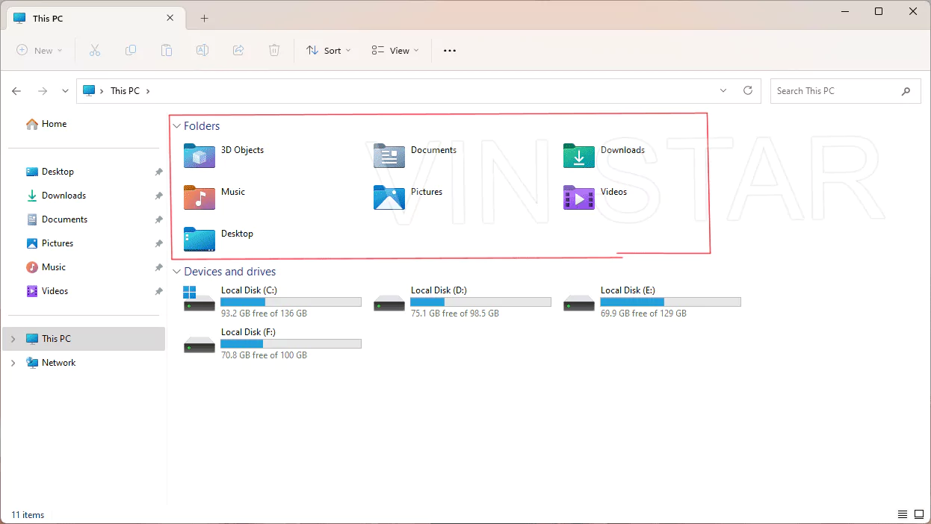Go forward with the right arrow

43,91
